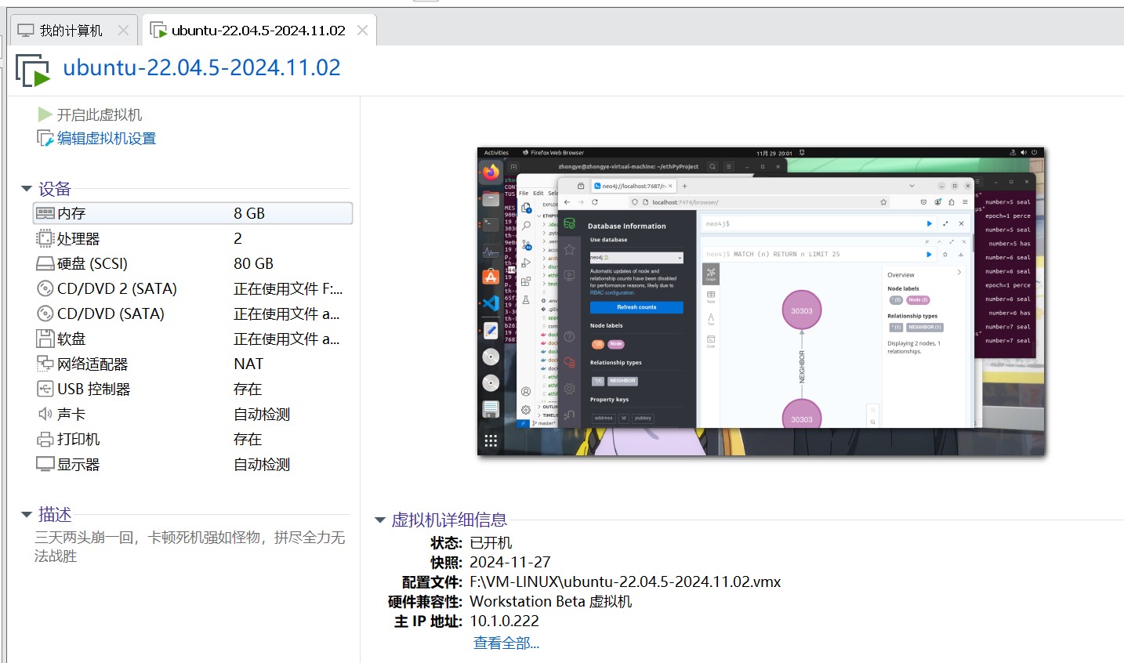Click the memory (内存) device icon

point(45,213)
